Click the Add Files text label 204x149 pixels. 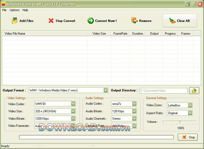(27, 21)
